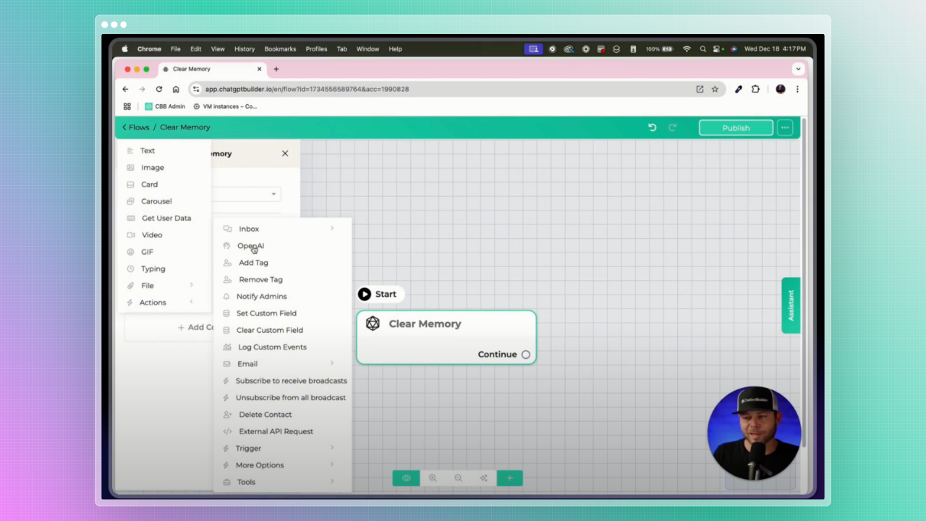Click the Add Content button
The width and height of the screenshot is (926, 521).
point(195,327)
